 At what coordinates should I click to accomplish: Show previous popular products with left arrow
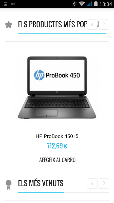point(92,24)
